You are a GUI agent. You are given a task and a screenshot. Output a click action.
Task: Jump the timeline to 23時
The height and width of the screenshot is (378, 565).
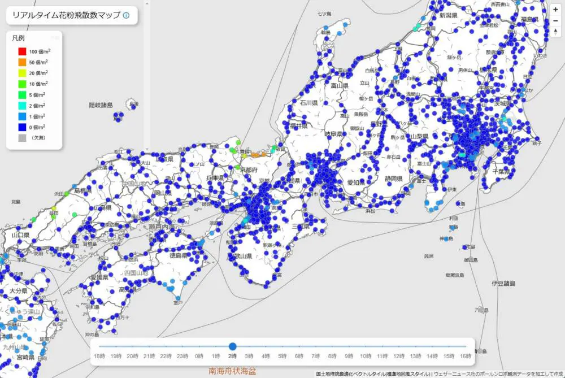182,356
